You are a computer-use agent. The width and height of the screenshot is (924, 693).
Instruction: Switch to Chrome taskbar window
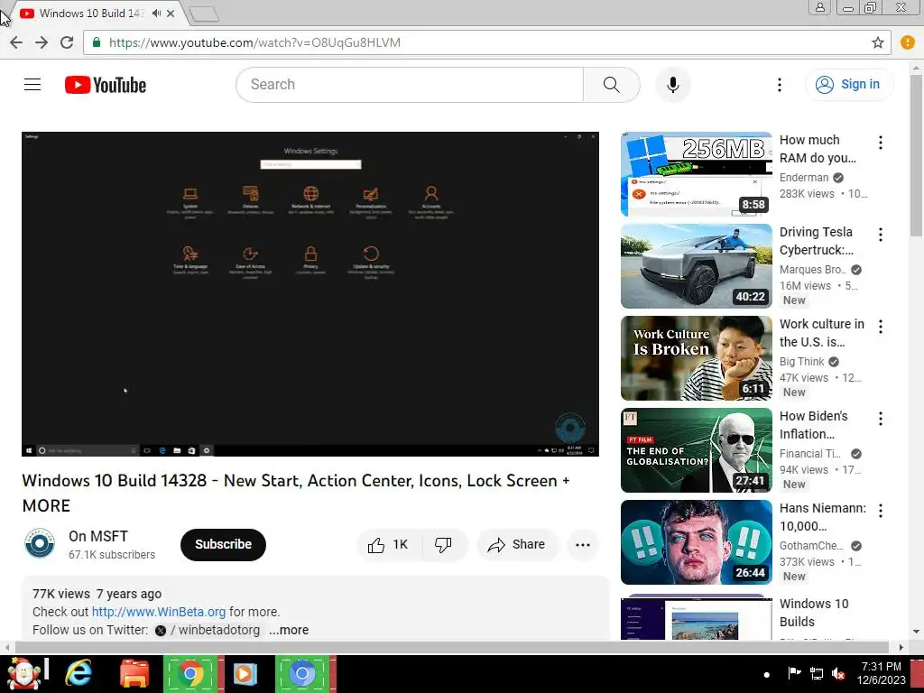click(x=190, y=673)
